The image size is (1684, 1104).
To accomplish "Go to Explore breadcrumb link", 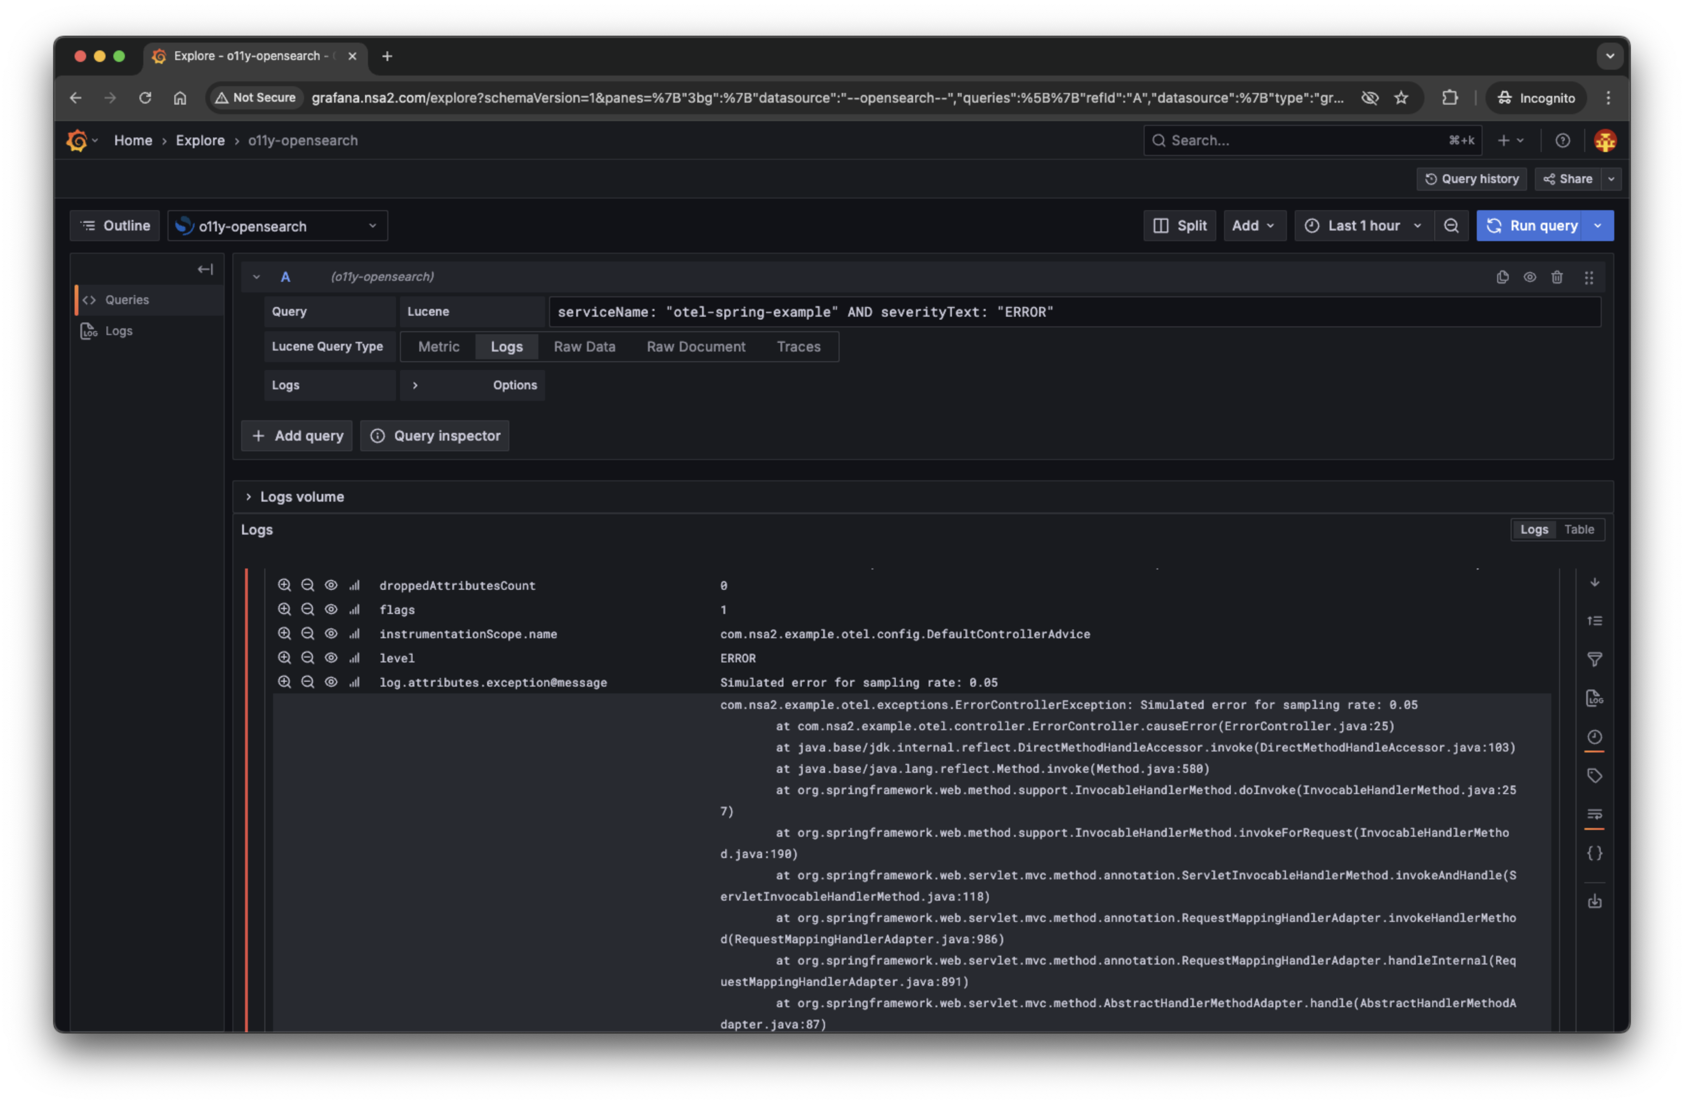I will click(200, 140).
